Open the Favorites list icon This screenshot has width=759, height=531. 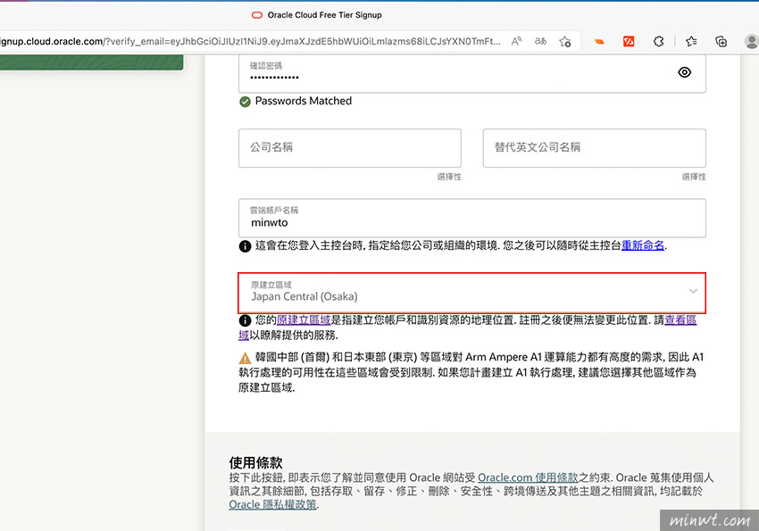coord(691,42)
